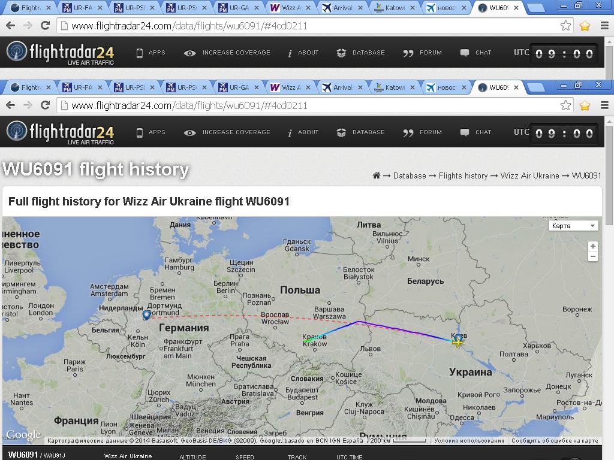Viewport: 614px width, 460px height.
Task: Open Database in the breadcrumb trail
Action: click(x=410, y=175)
